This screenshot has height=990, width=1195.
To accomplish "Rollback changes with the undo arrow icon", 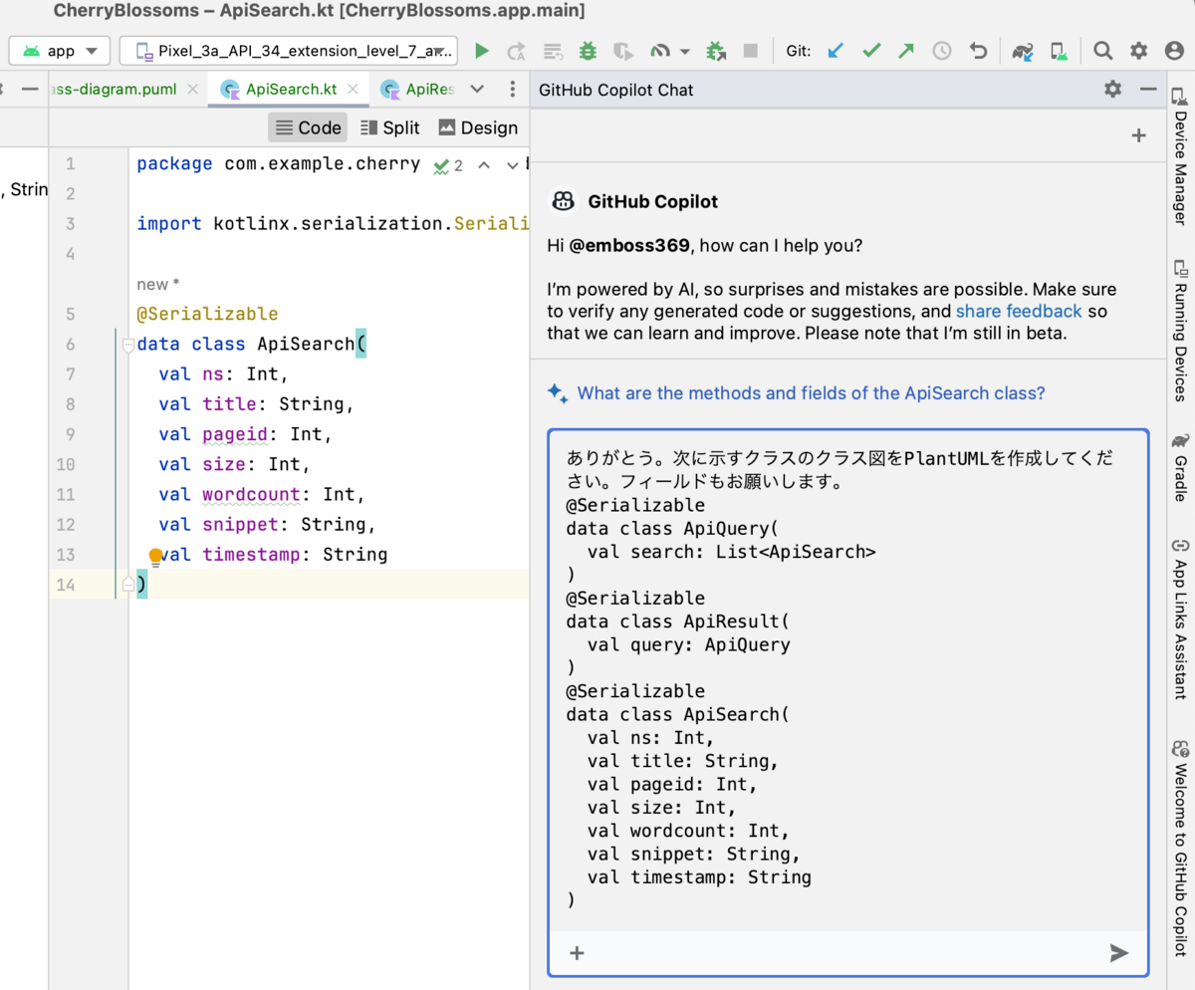I will point(979,51).
